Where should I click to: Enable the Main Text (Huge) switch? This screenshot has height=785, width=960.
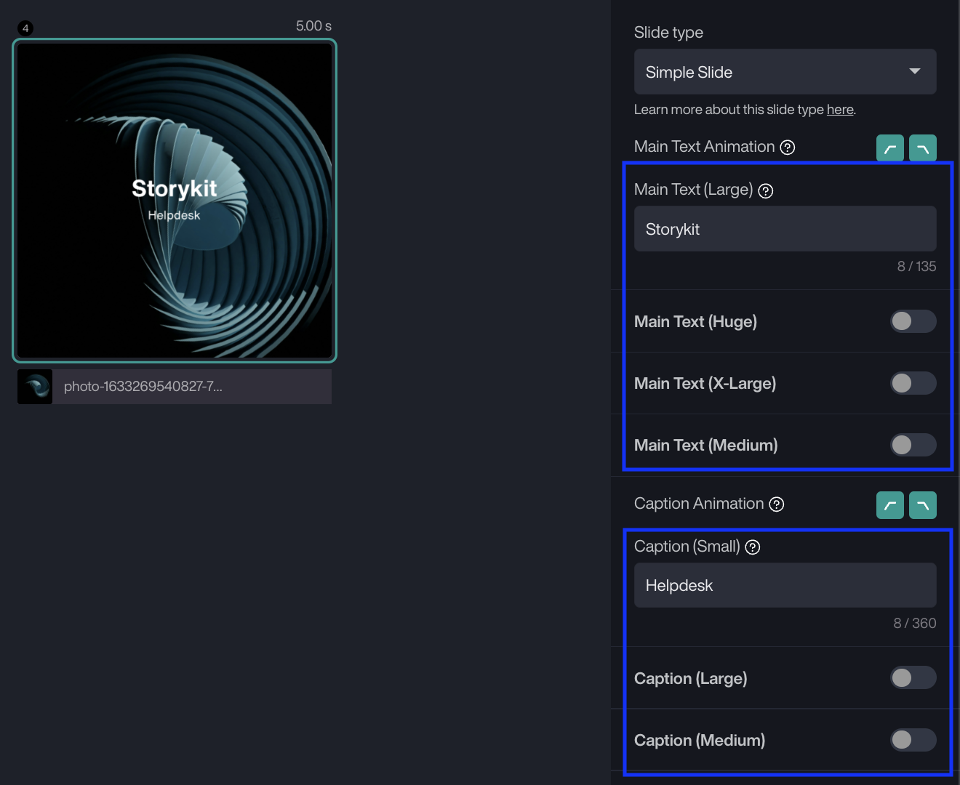pos(913,321)
